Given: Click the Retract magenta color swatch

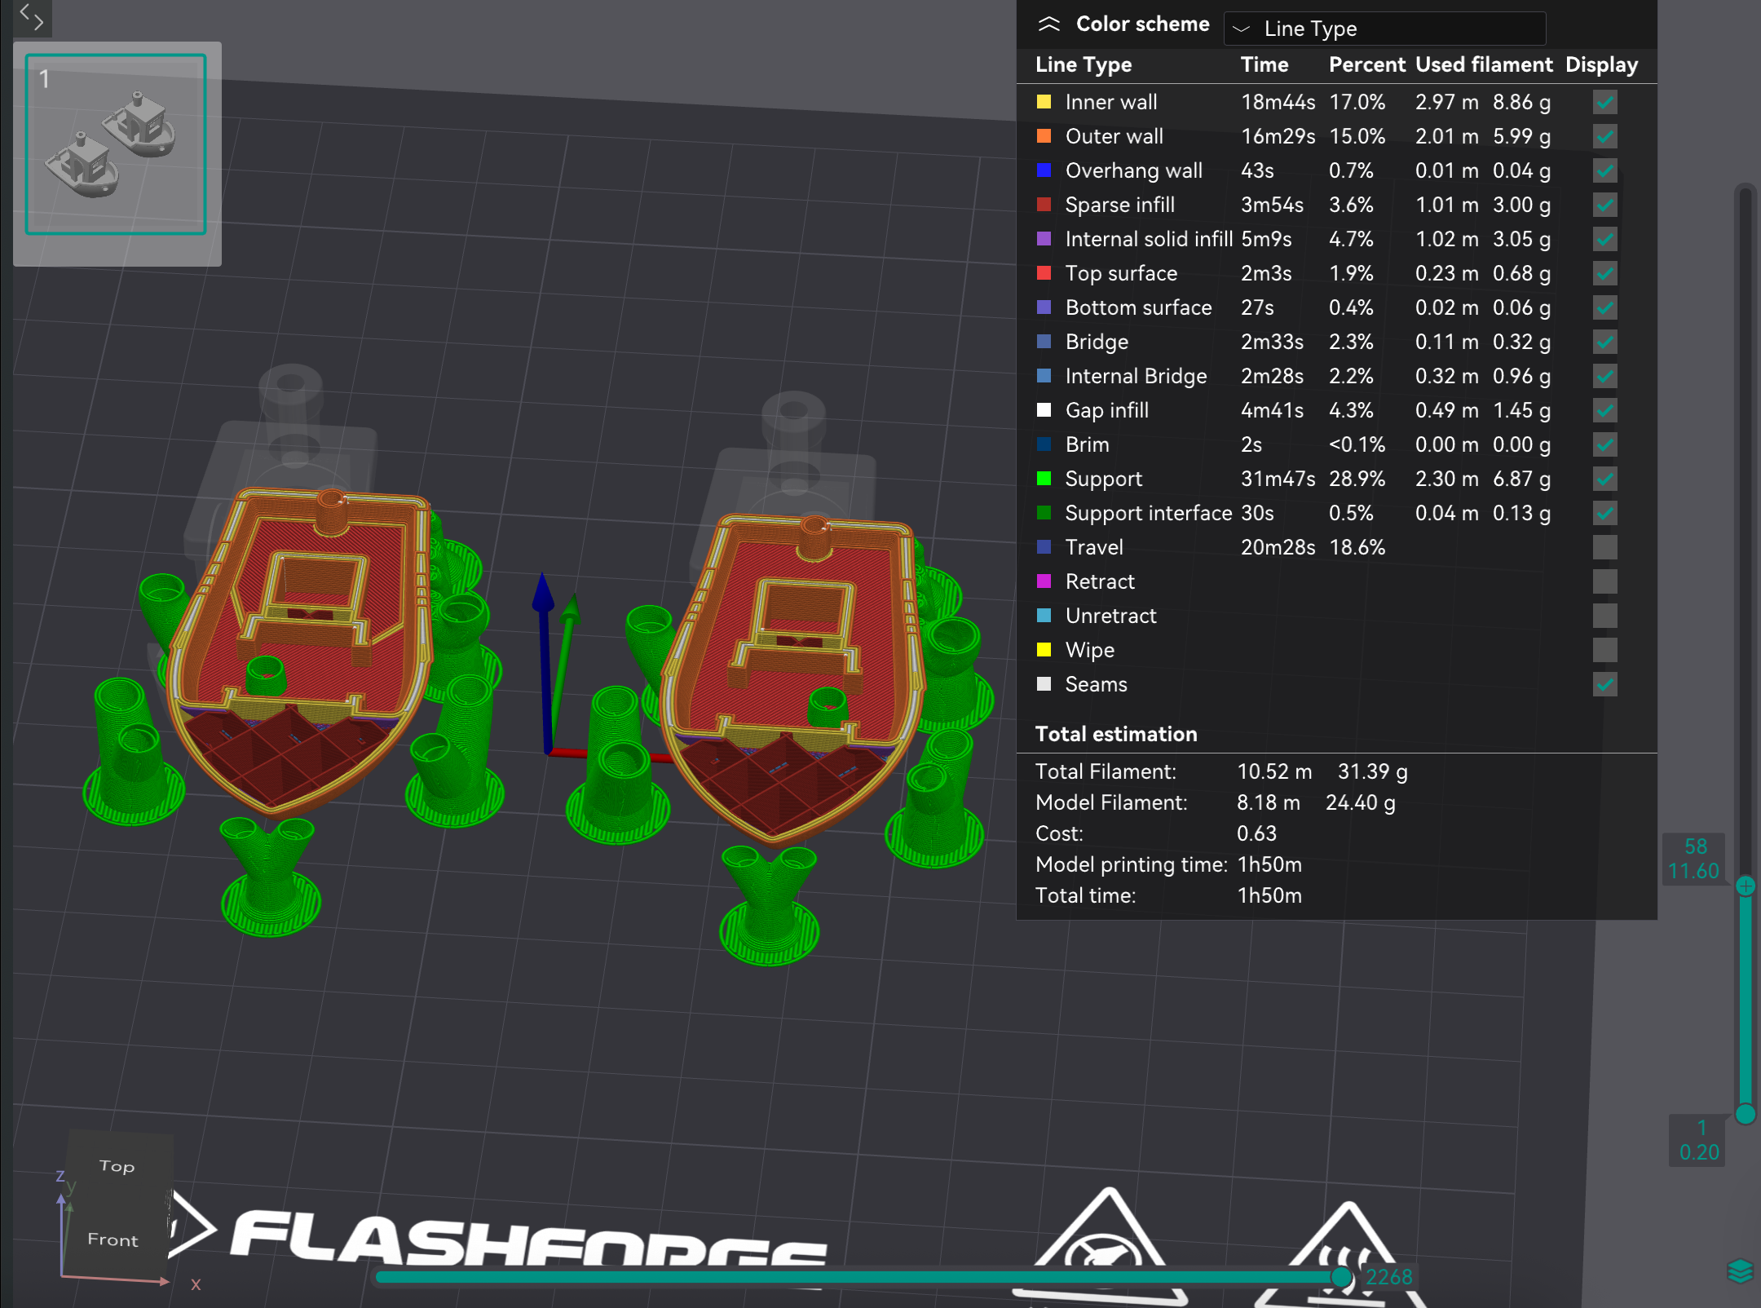Looking at the screenshot, I should pos(1044,581).
